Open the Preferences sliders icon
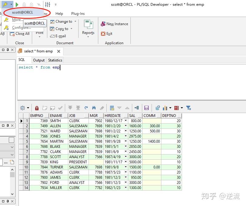246x206 pixels. coord(48,5)
